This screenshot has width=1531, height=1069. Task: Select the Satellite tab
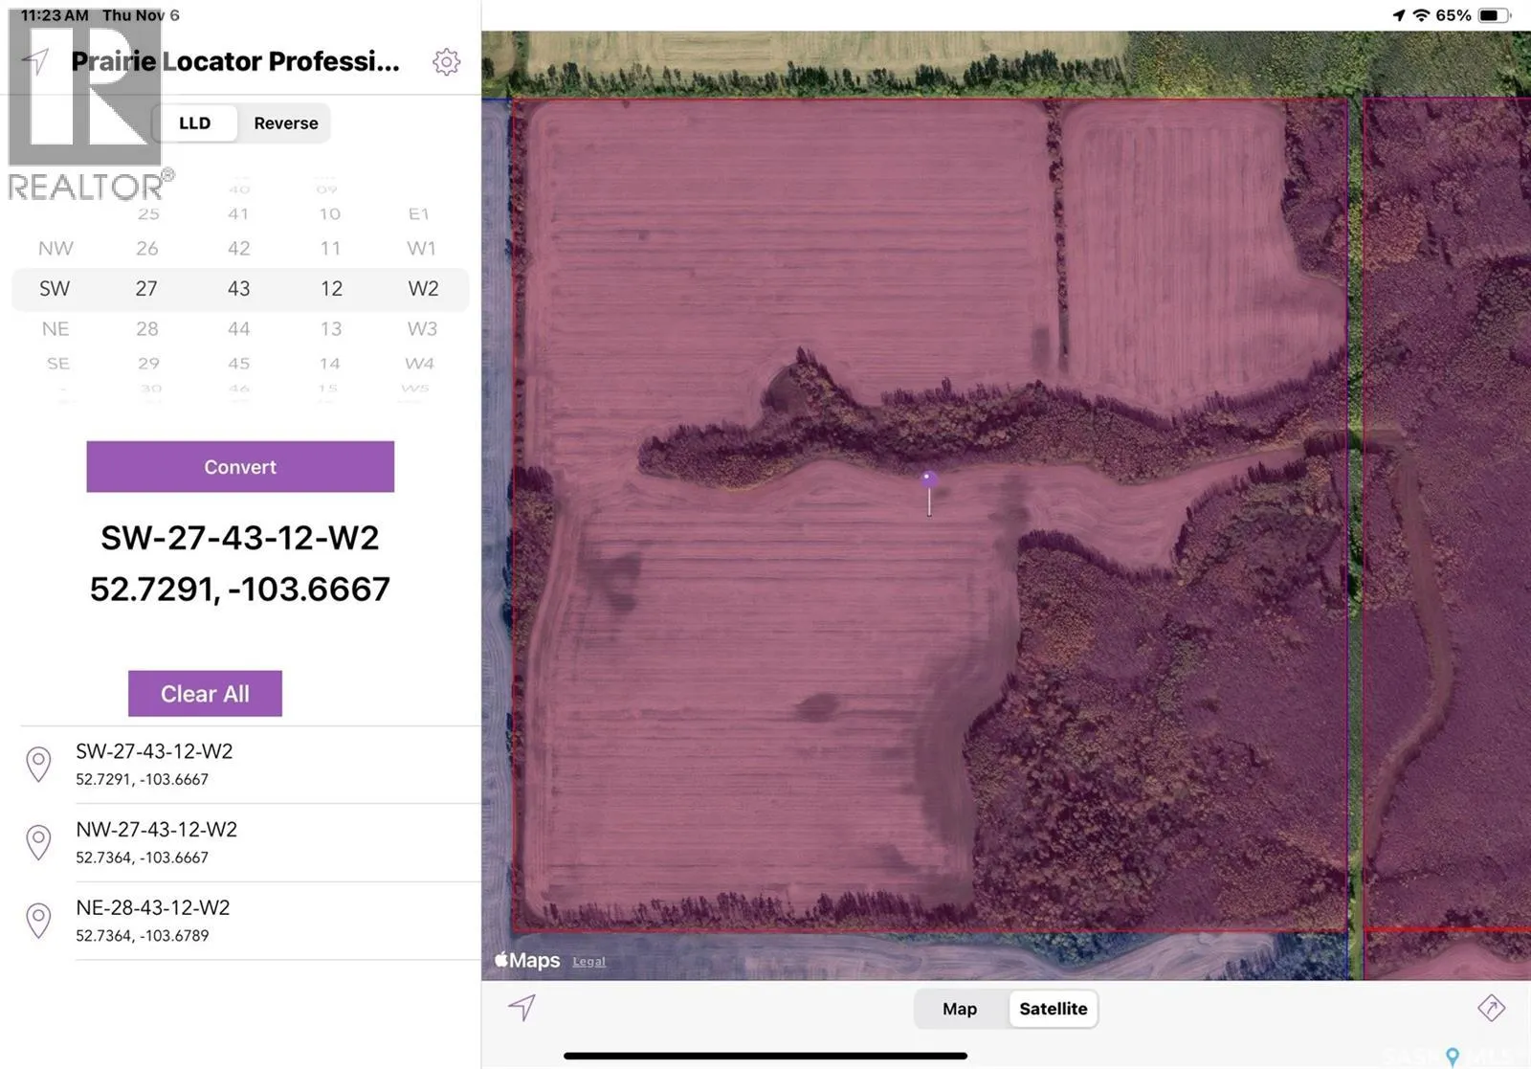pos(1053,1008)
